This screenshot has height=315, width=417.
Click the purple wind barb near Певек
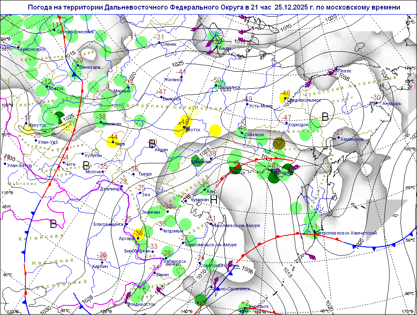[332, 71]
